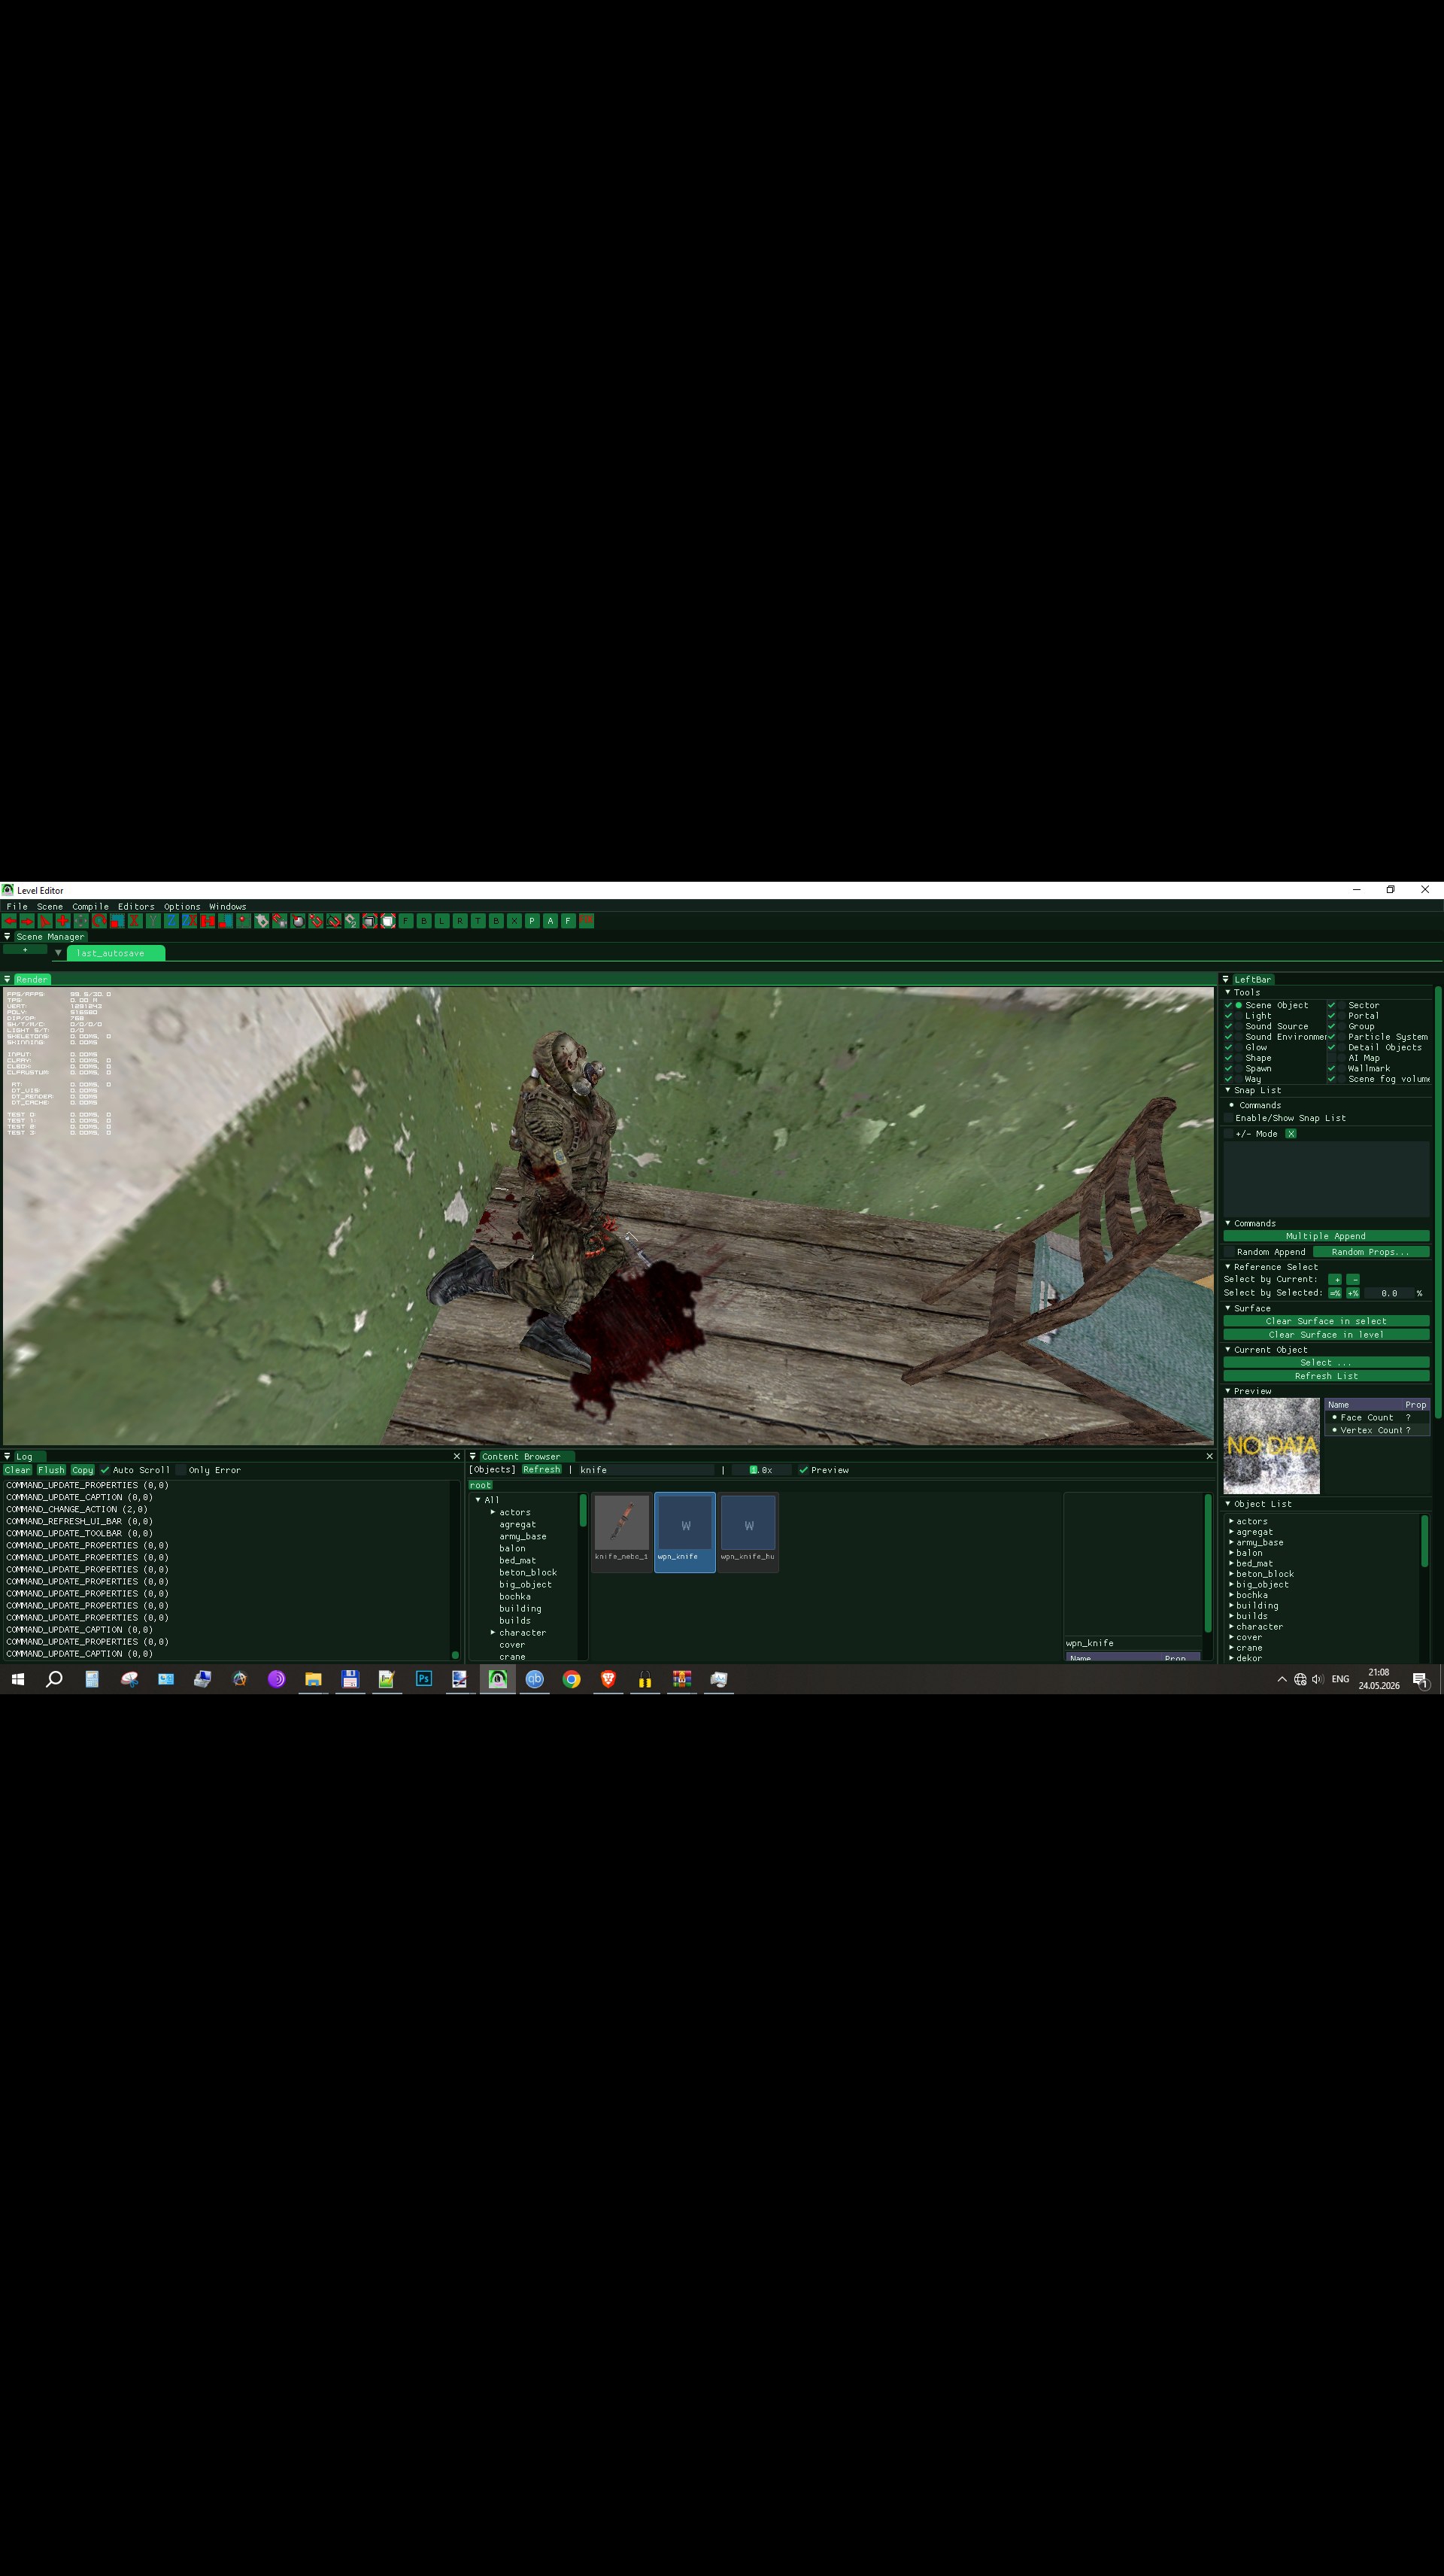1444x2576 pixels.
Task: Toggle visibility checkbox for AI Map
Action: [1331, 1057]
